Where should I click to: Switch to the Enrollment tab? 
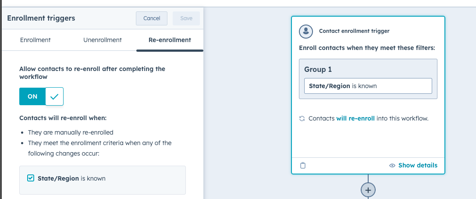point(35,40)
